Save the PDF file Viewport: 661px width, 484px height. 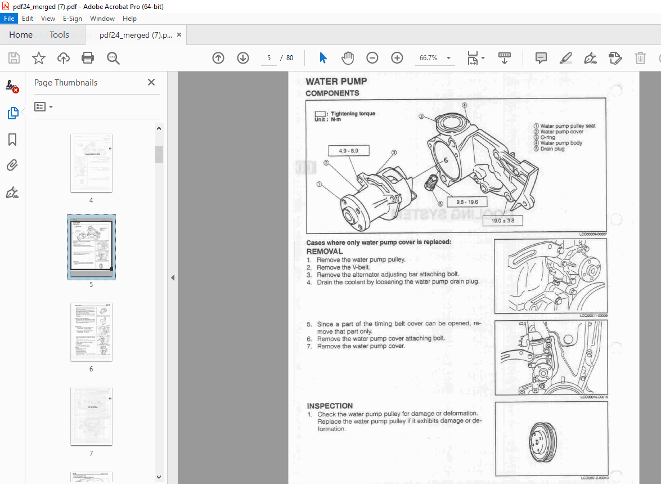(x=14, y=58)
